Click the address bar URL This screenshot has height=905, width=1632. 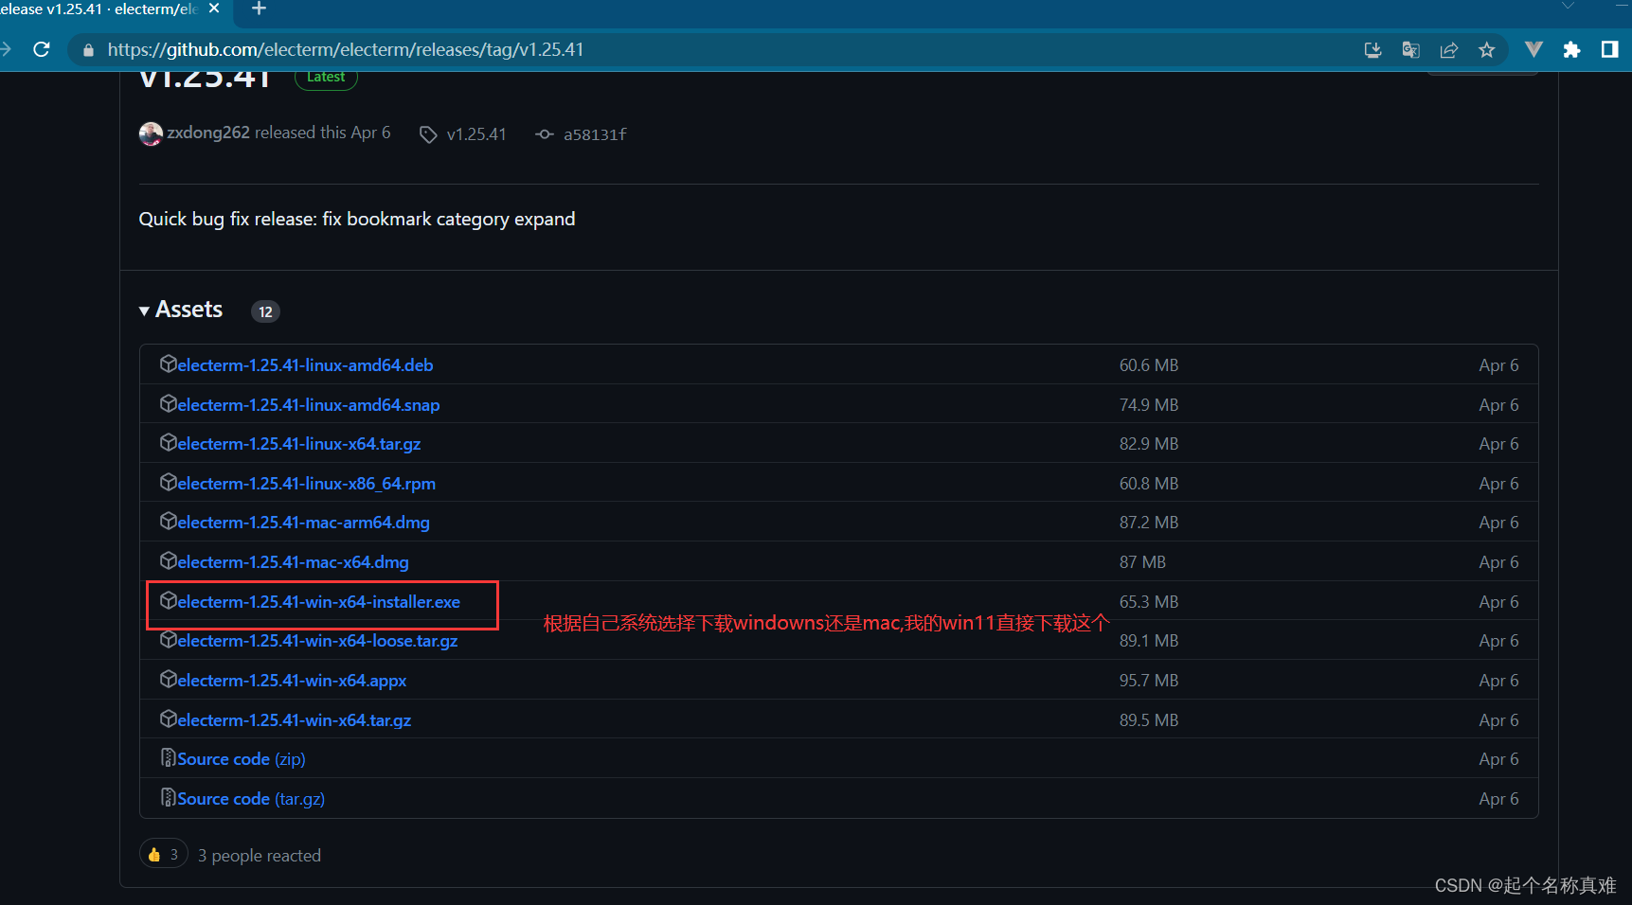345,49
